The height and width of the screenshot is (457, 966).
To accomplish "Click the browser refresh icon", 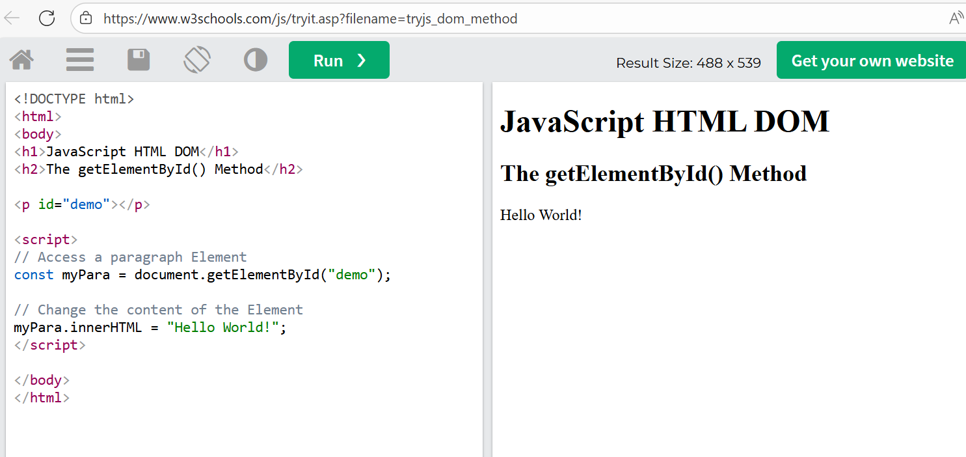I will pos(47,18).
